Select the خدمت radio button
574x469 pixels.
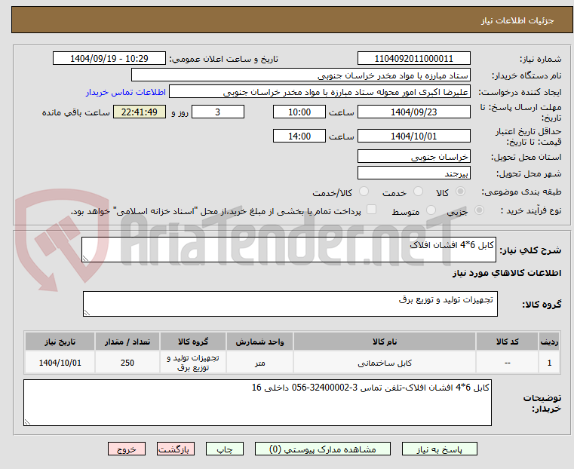(x=418, y=192)
